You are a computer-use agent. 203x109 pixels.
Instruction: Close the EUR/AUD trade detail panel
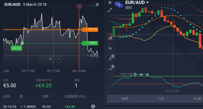[97, 5]
